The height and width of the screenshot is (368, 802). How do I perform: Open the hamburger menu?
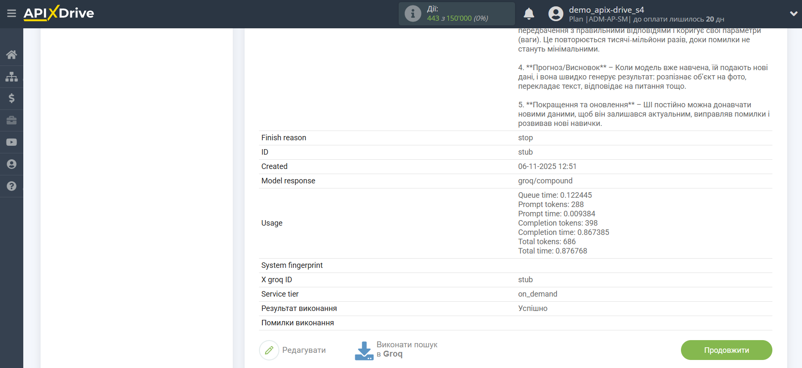tap(11, 14)
